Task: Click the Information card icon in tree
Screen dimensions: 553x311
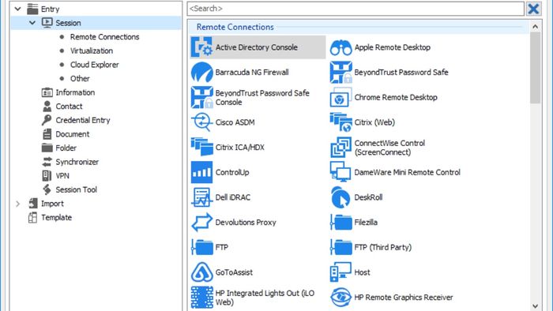Action: 47,92
